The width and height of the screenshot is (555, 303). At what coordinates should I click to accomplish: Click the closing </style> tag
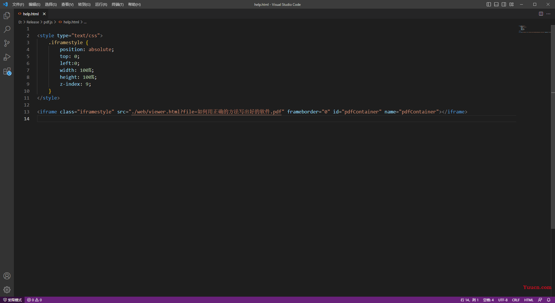pos(48,98)
